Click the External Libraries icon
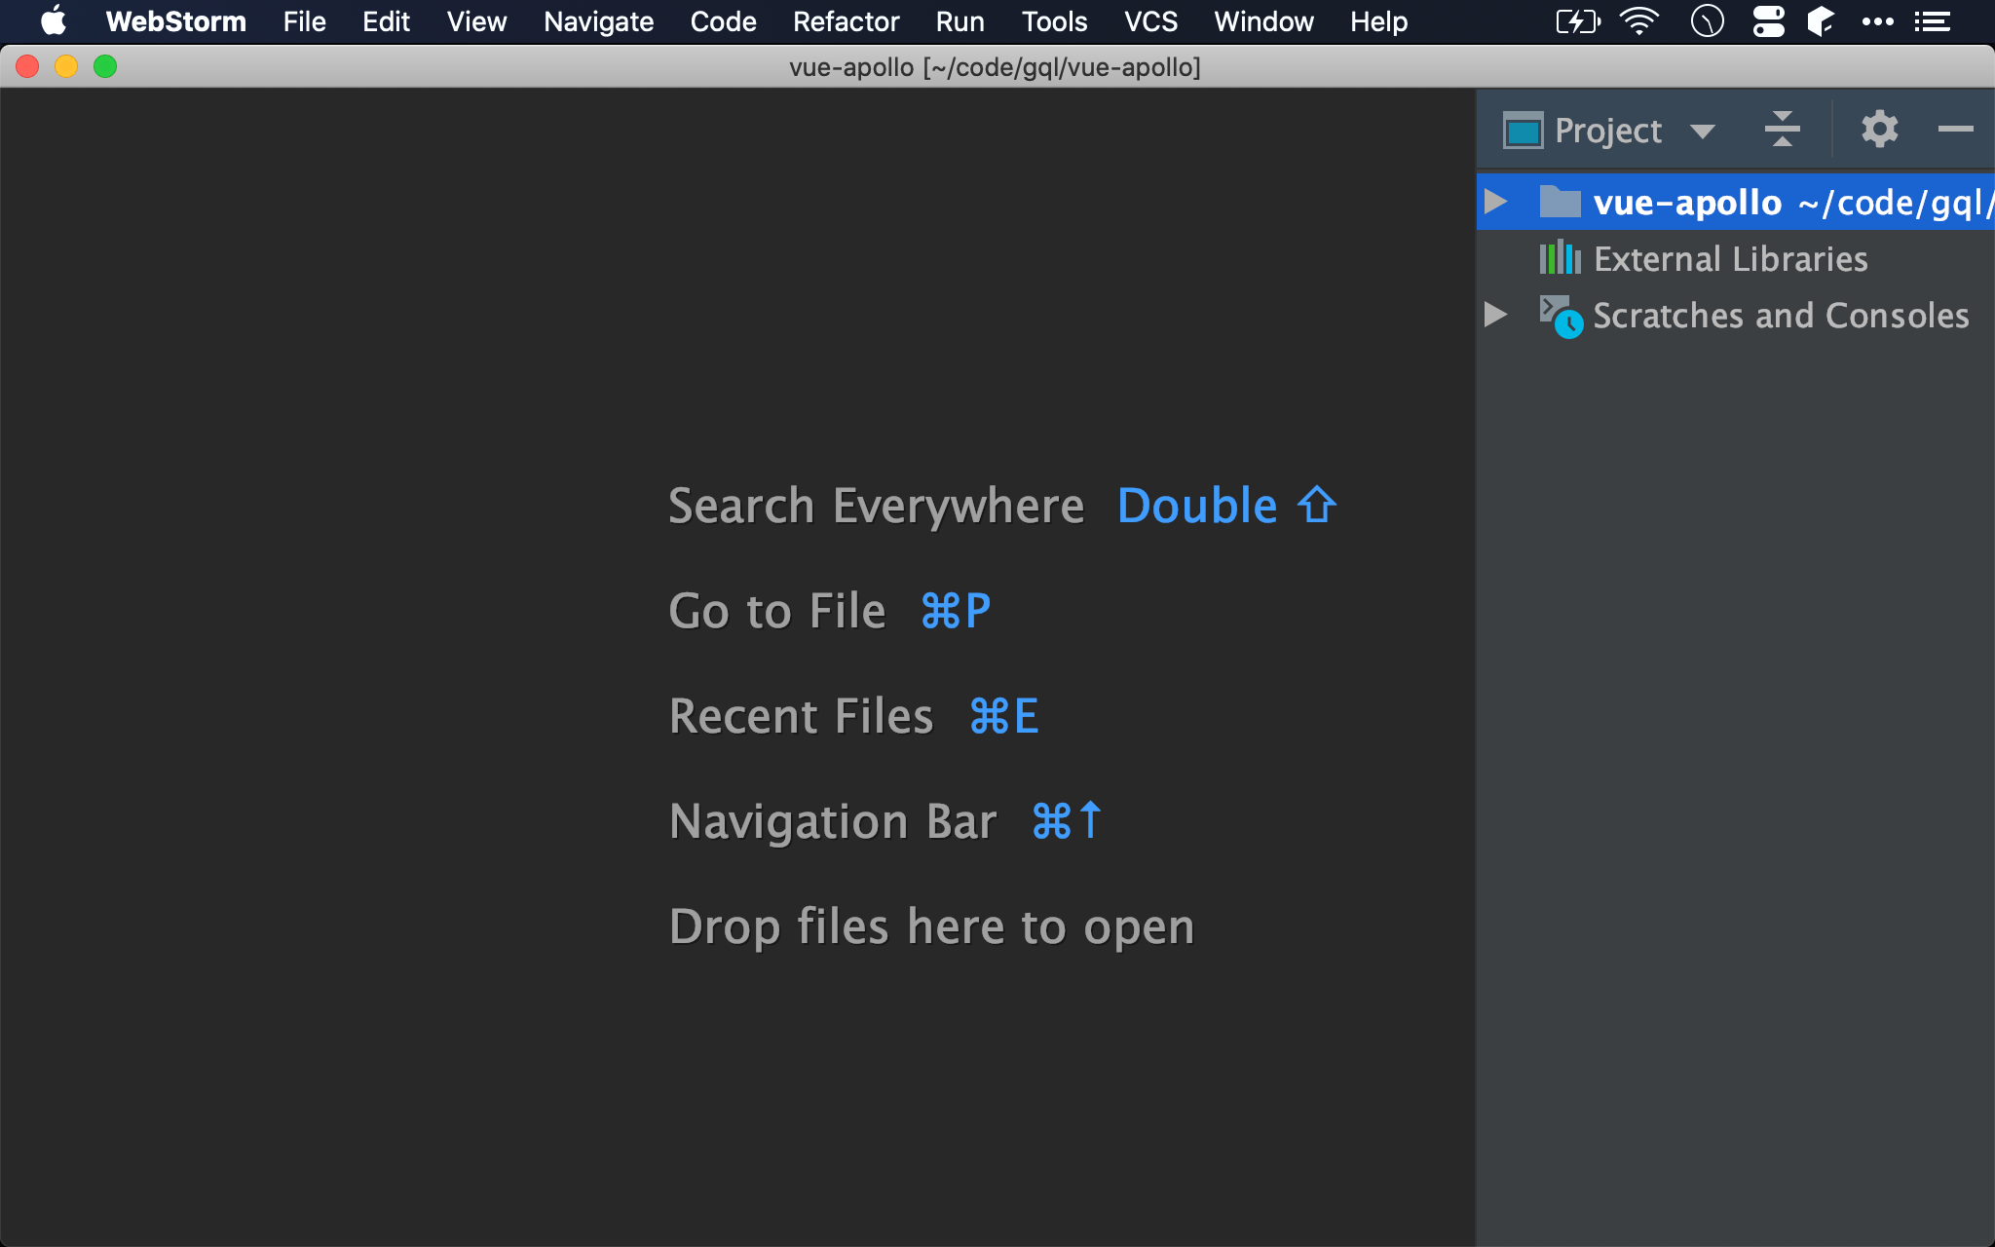 (x=1560, y=258)
